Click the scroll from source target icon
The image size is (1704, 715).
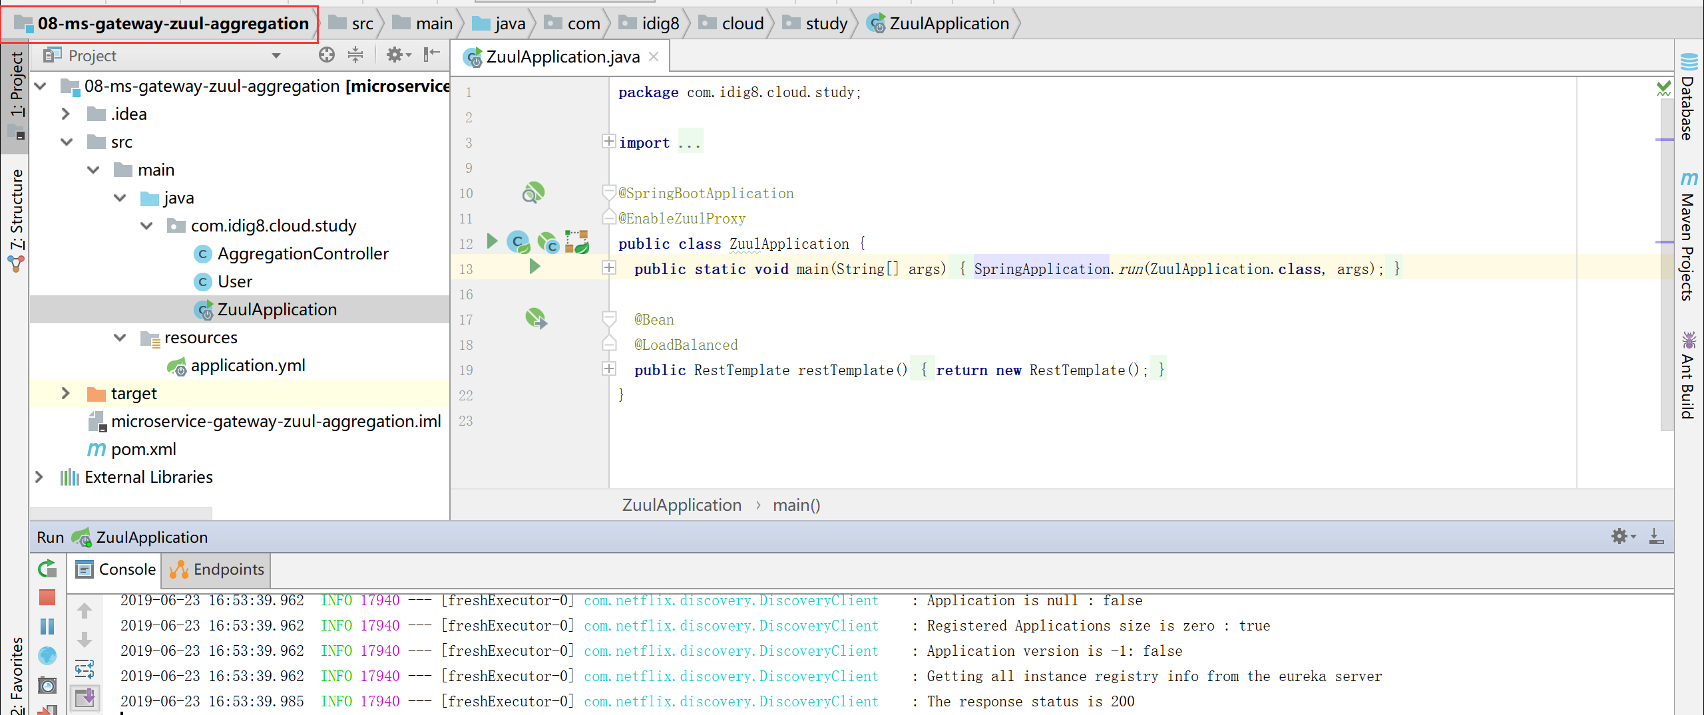(x=326, y=55)
